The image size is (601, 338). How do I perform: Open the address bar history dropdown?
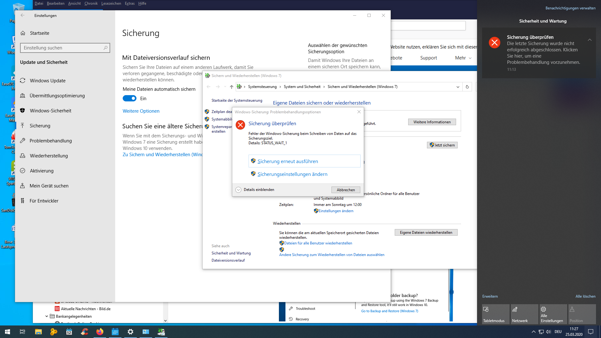(x=458, y=87)
